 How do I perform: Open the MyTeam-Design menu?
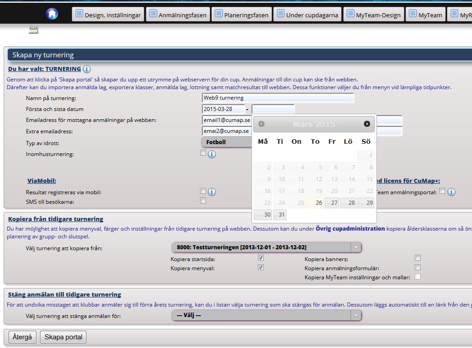point(374,15)
